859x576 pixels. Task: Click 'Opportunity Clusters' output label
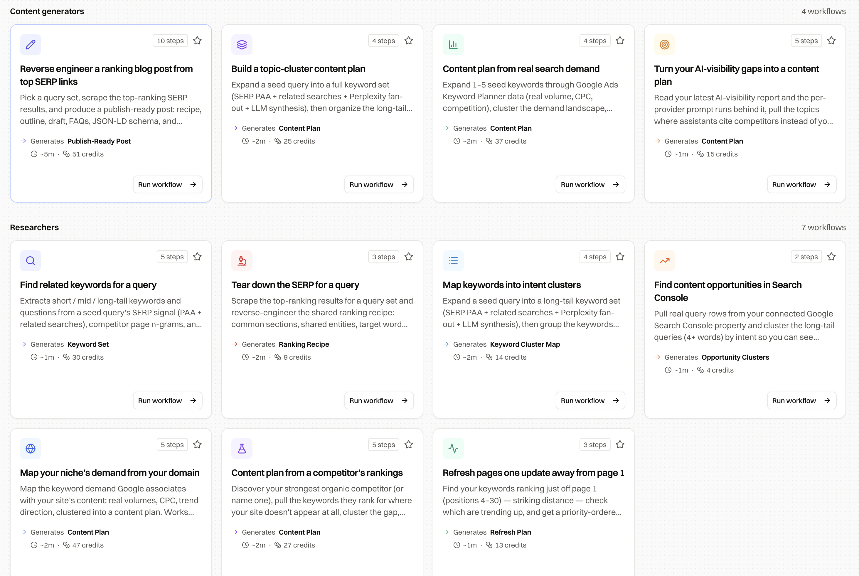(x=735, y=357)
